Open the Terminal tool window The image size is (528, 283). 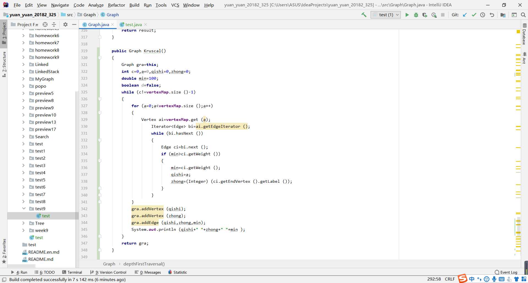72,272
